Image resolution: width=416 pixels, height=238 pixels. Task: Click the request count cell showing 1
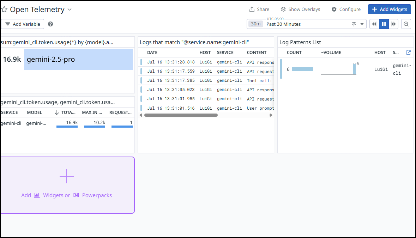pos(131,122)
